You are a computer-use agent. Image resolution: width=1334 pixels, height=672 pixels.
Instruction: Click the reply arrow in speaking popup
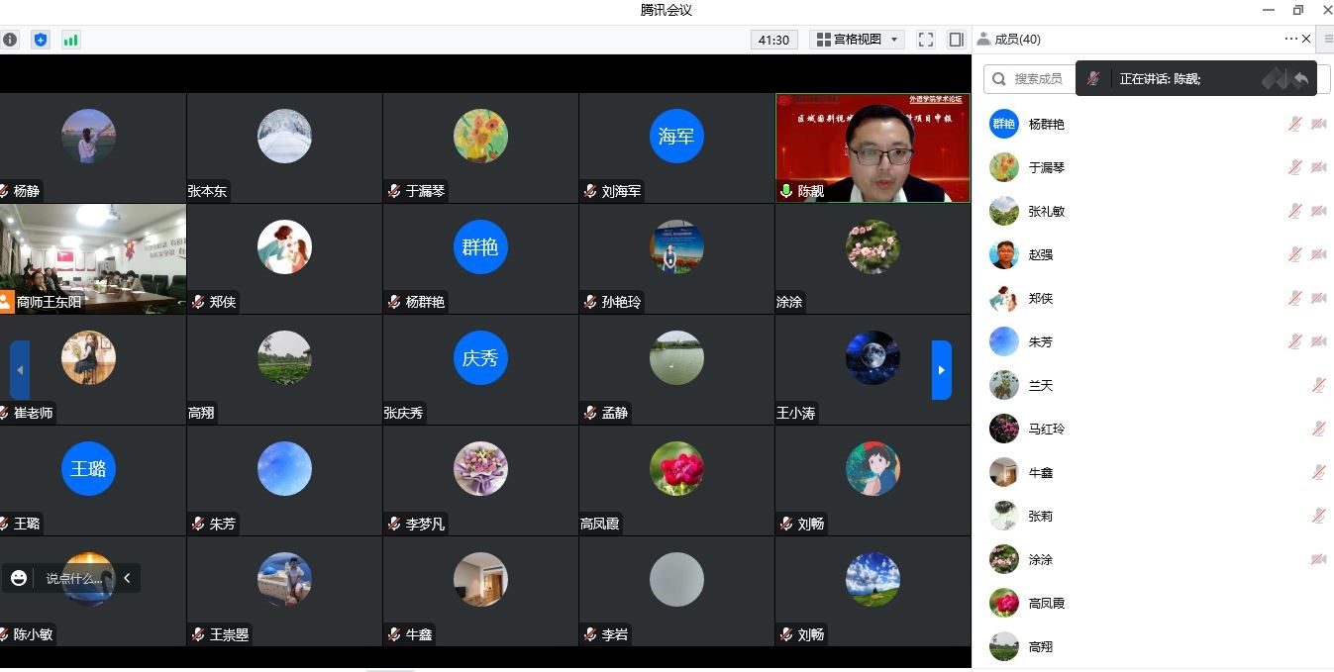click(1301, 79)
